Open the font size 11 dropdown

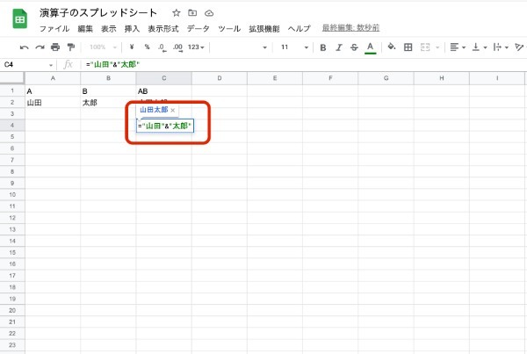click(x=294, y=47)
